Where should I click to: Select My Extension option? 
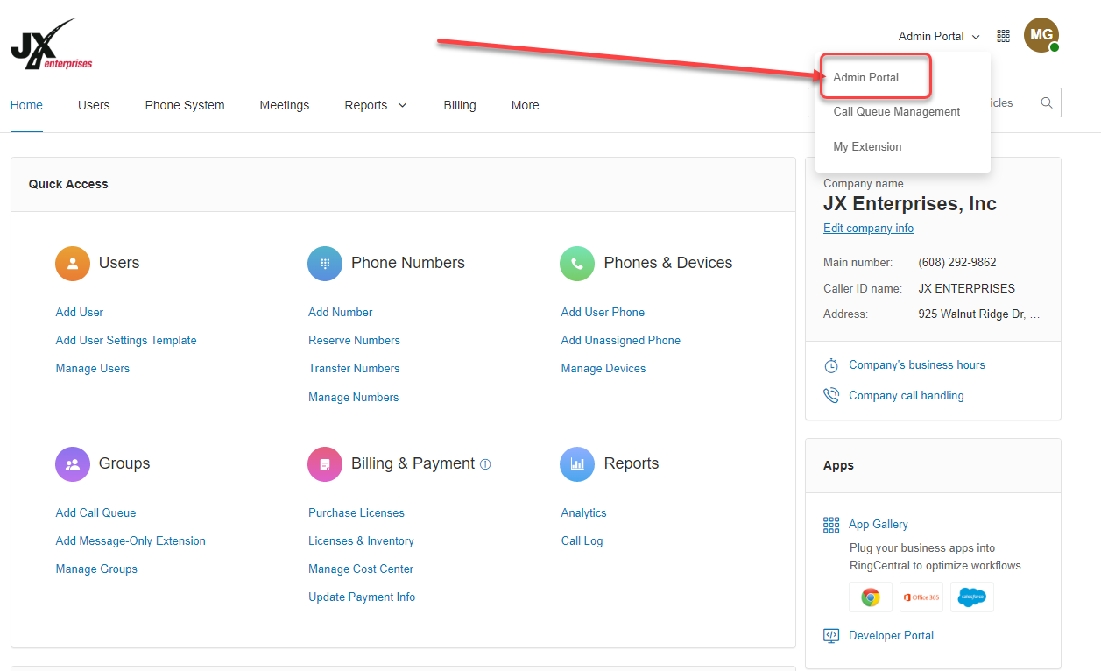click(x=867, y=147)
